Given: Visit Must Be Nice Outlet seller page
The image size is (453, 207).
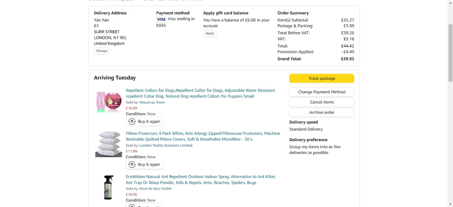Looking at the screenshot, I should pos(155,189).
